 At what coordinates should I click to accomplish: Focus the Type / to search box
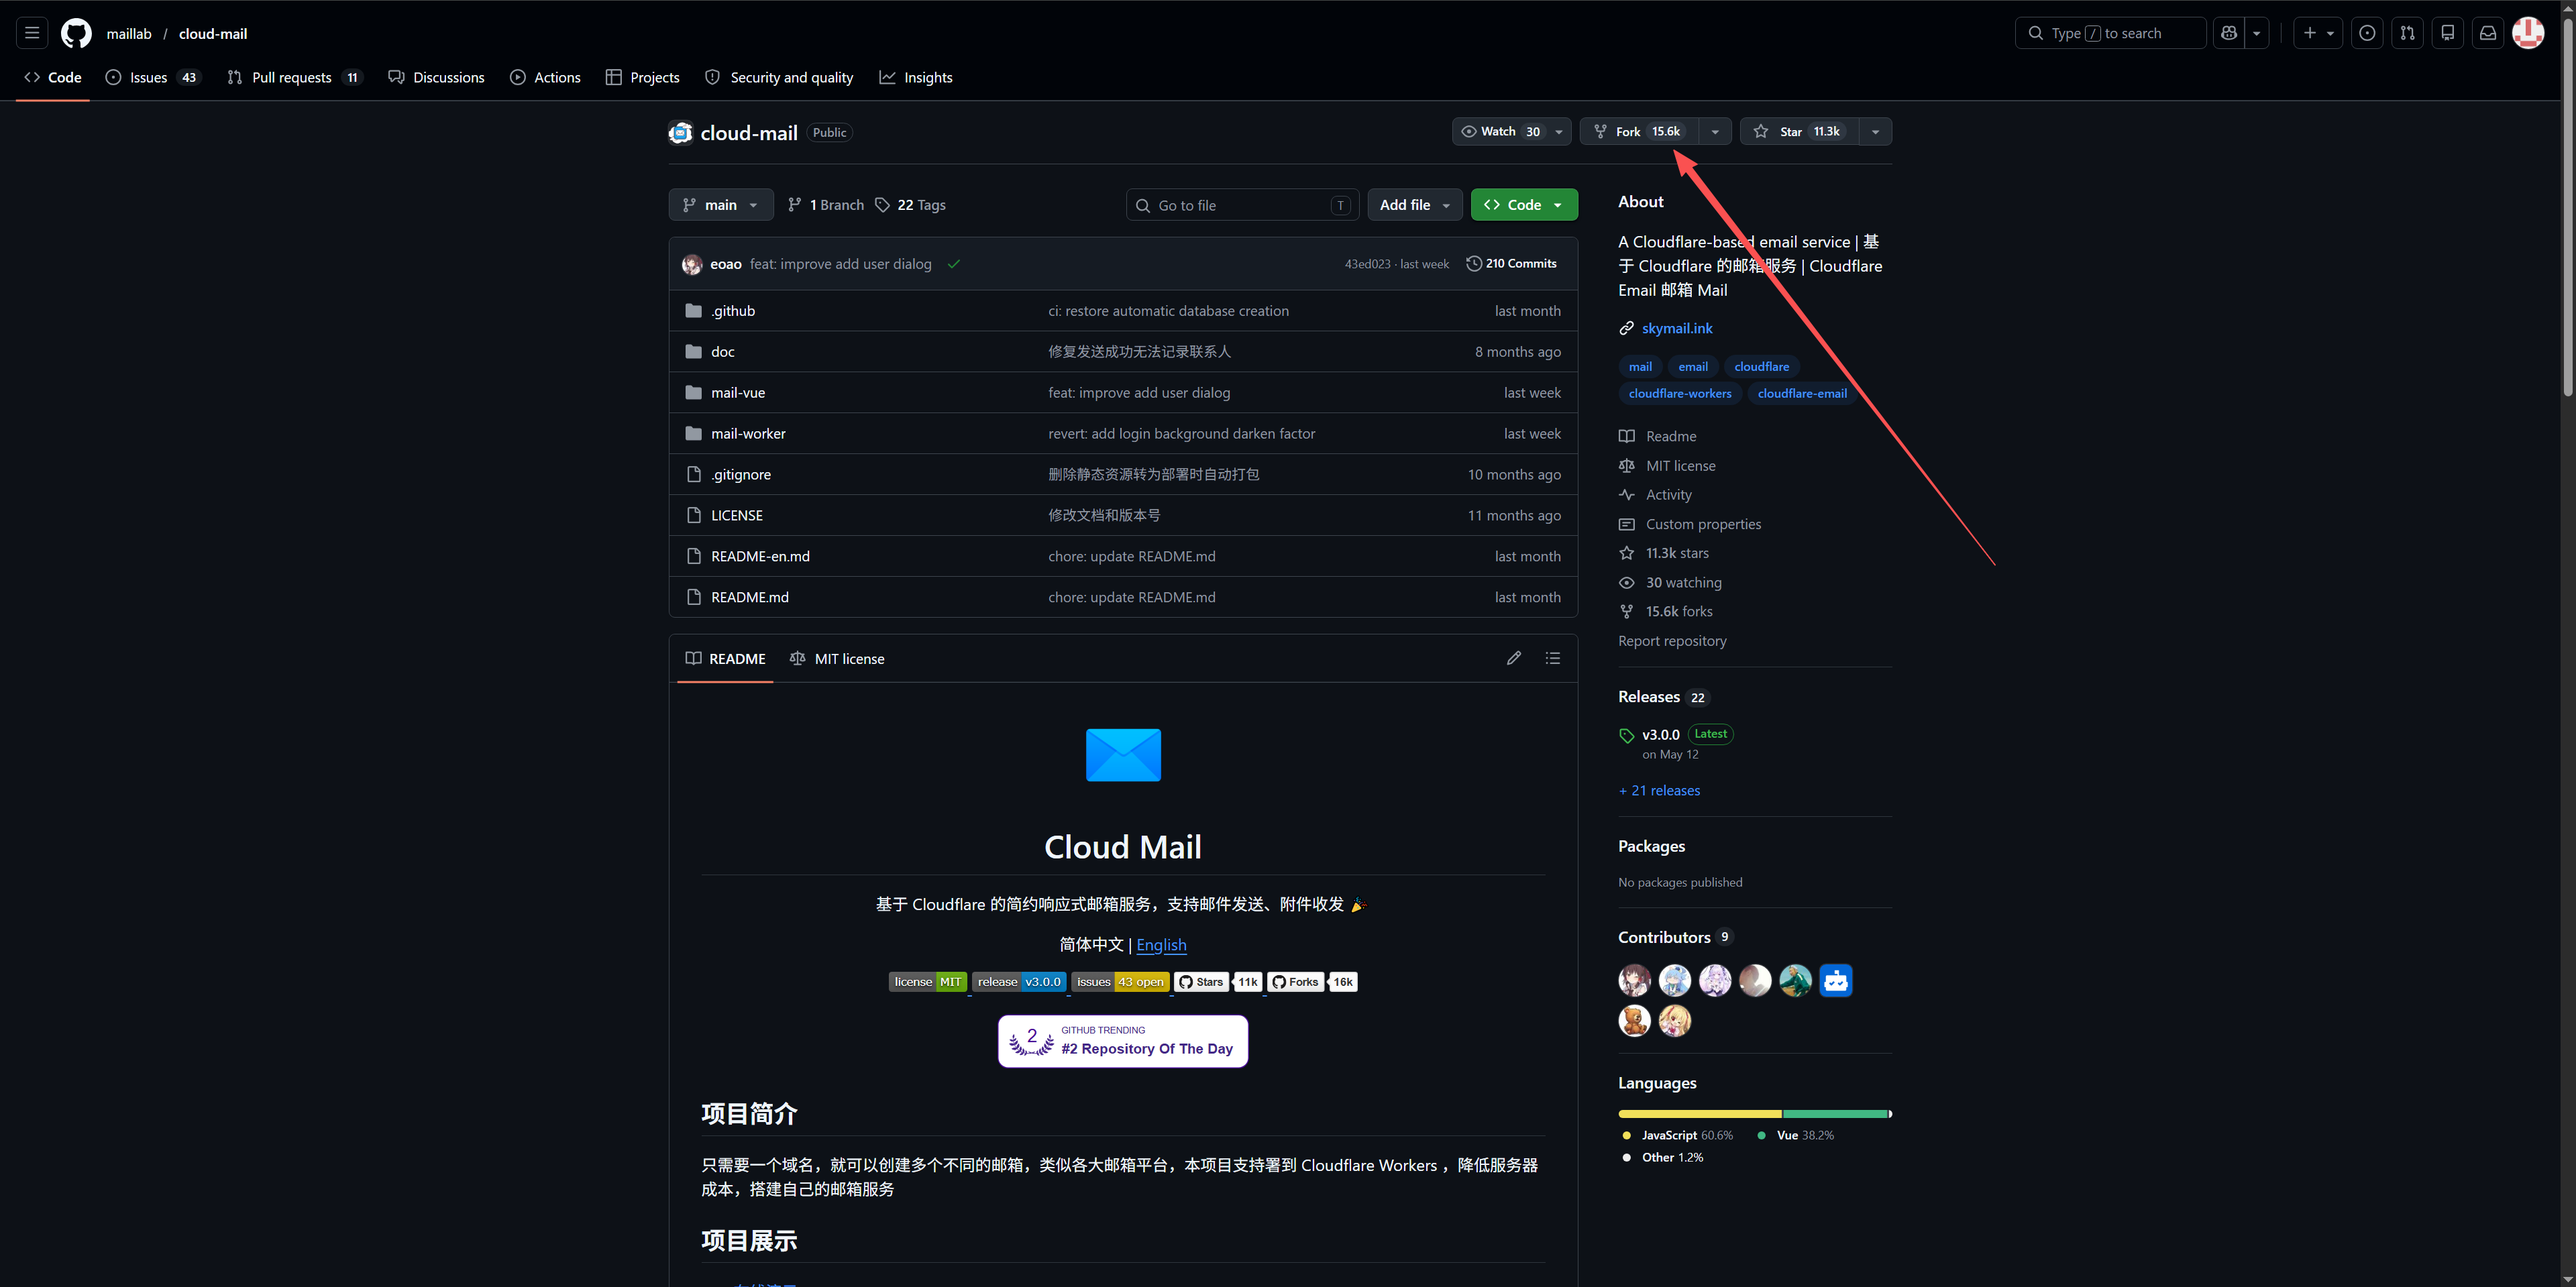[x=2110, y=33]
